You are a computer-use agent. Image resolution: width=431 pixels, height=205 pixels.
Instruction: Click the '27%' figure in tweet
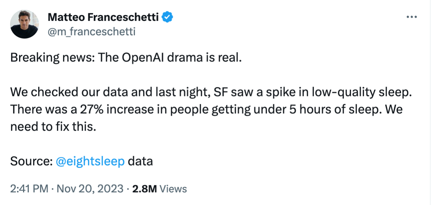(92, 110)
